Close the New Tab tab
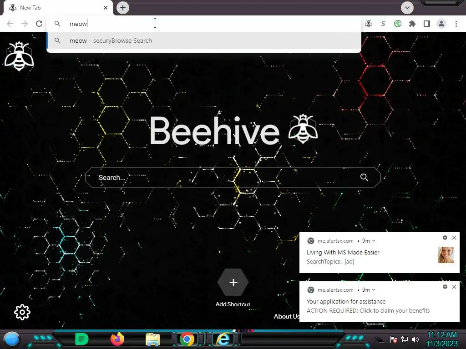 click(x=106, y=8)
